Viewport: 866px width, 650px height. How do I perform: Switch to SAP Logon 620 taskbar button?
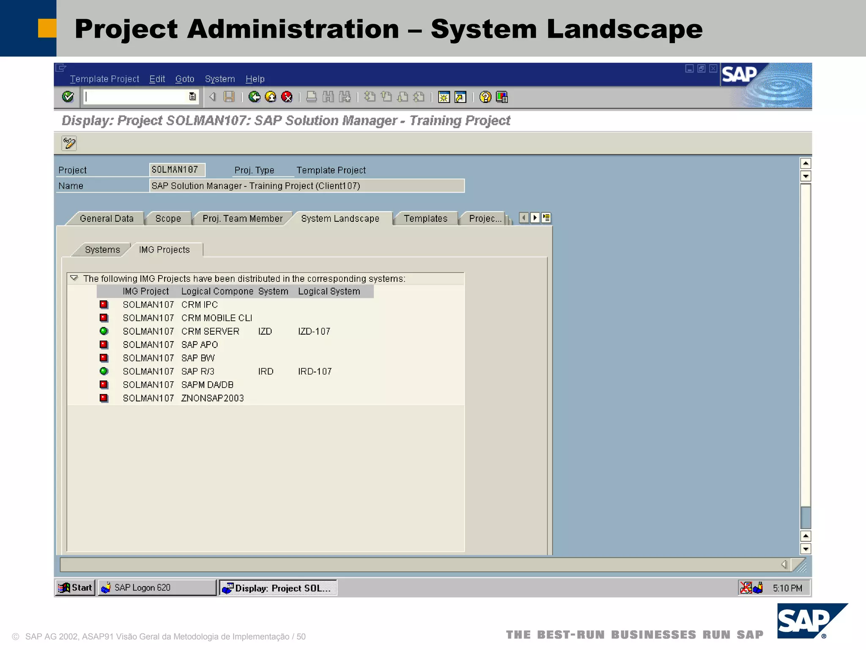157,587
